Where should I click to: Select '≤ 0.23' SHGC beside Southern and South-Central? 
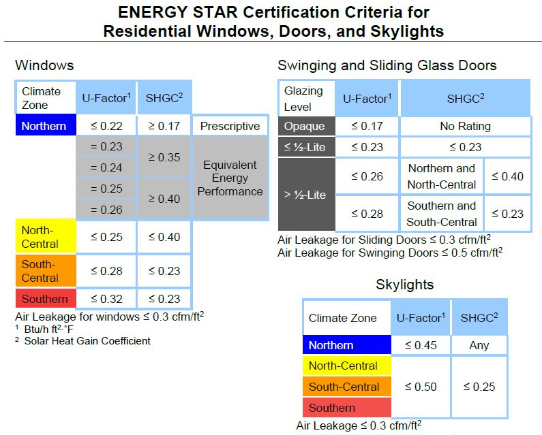click(507, 214)
